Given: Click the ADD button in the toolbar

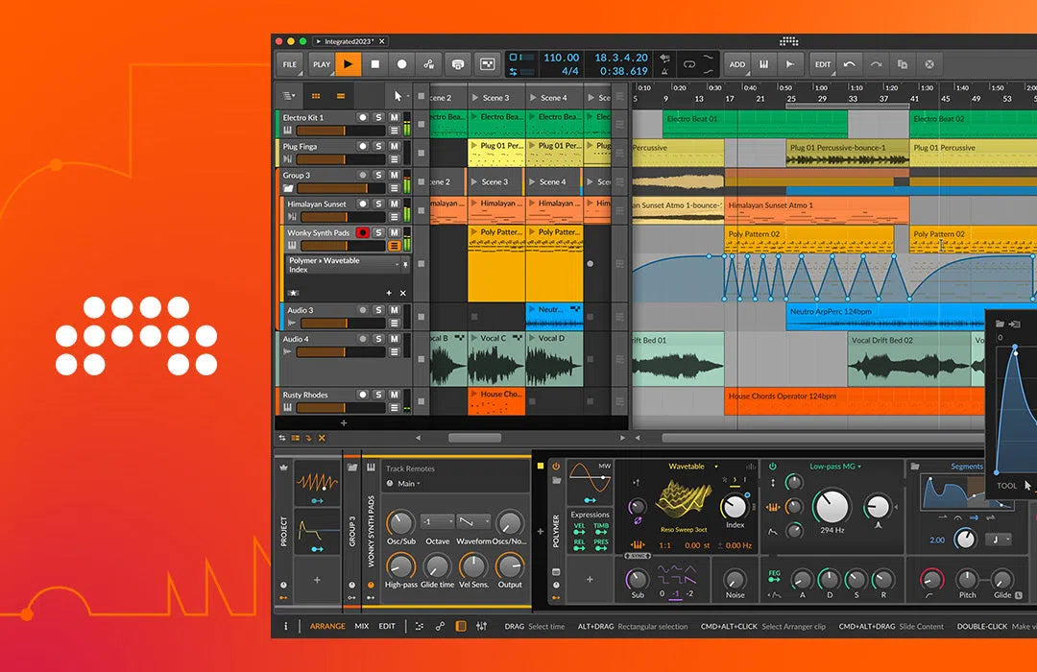Looking at the screenshot, I should (737, 63).
